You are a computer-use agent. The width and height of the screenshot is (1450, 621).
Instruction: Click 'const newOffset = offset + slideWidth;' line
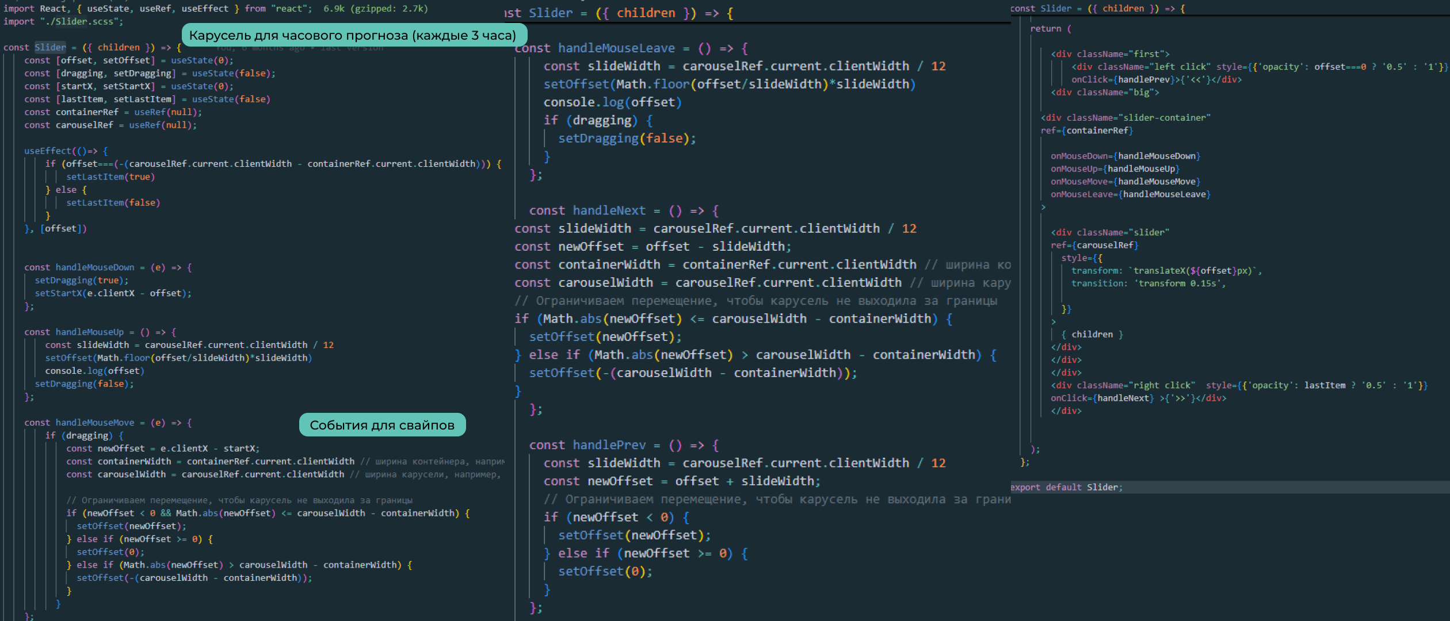tap(682, 481)
